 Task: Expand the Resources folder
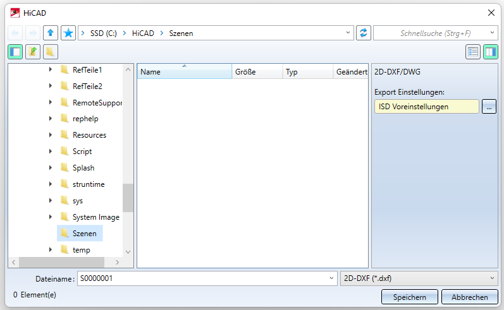click(x=51, y=134)
